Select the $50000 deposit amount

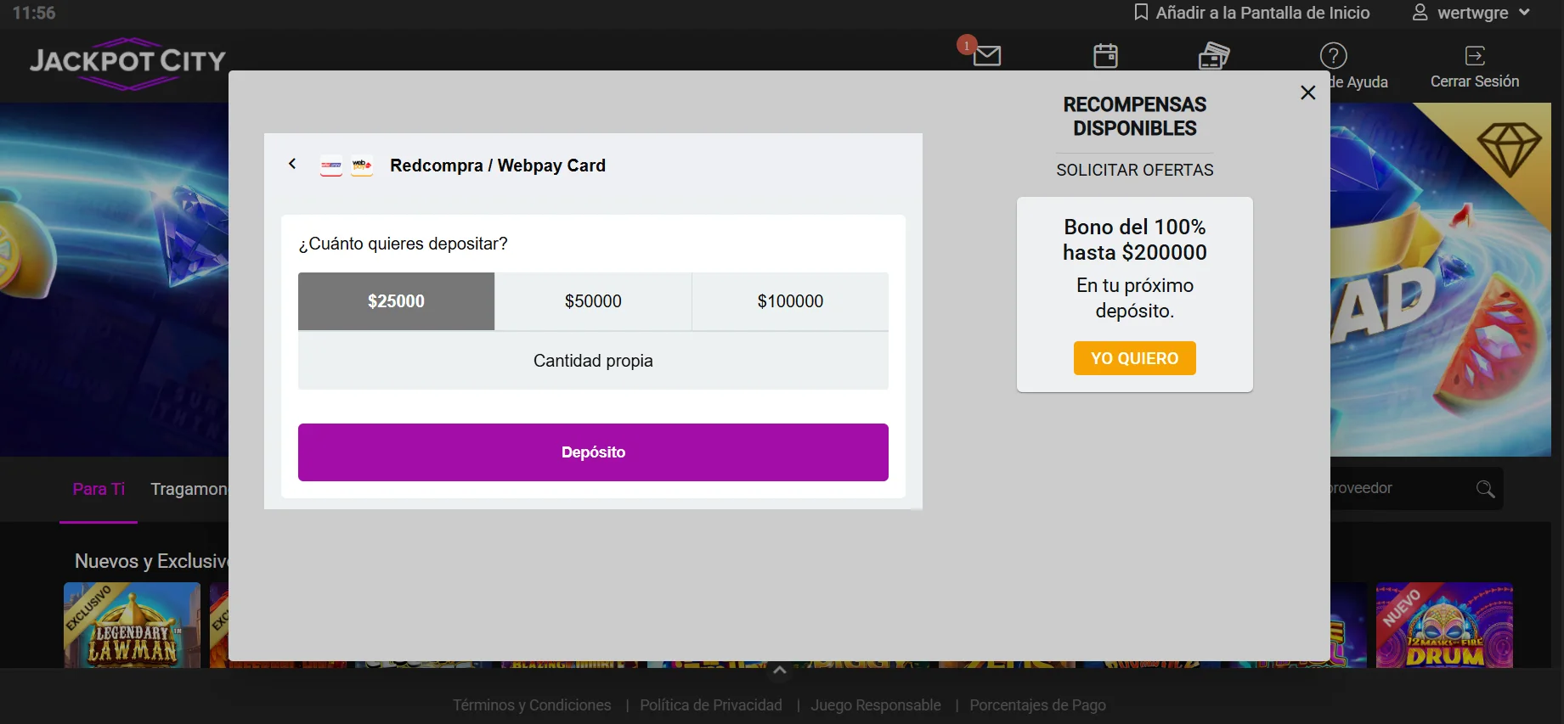point(593,301)
